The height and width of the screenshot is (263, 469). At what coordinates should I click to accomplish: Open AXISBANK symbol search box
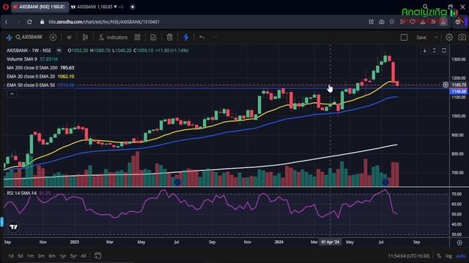pos(29,37)
